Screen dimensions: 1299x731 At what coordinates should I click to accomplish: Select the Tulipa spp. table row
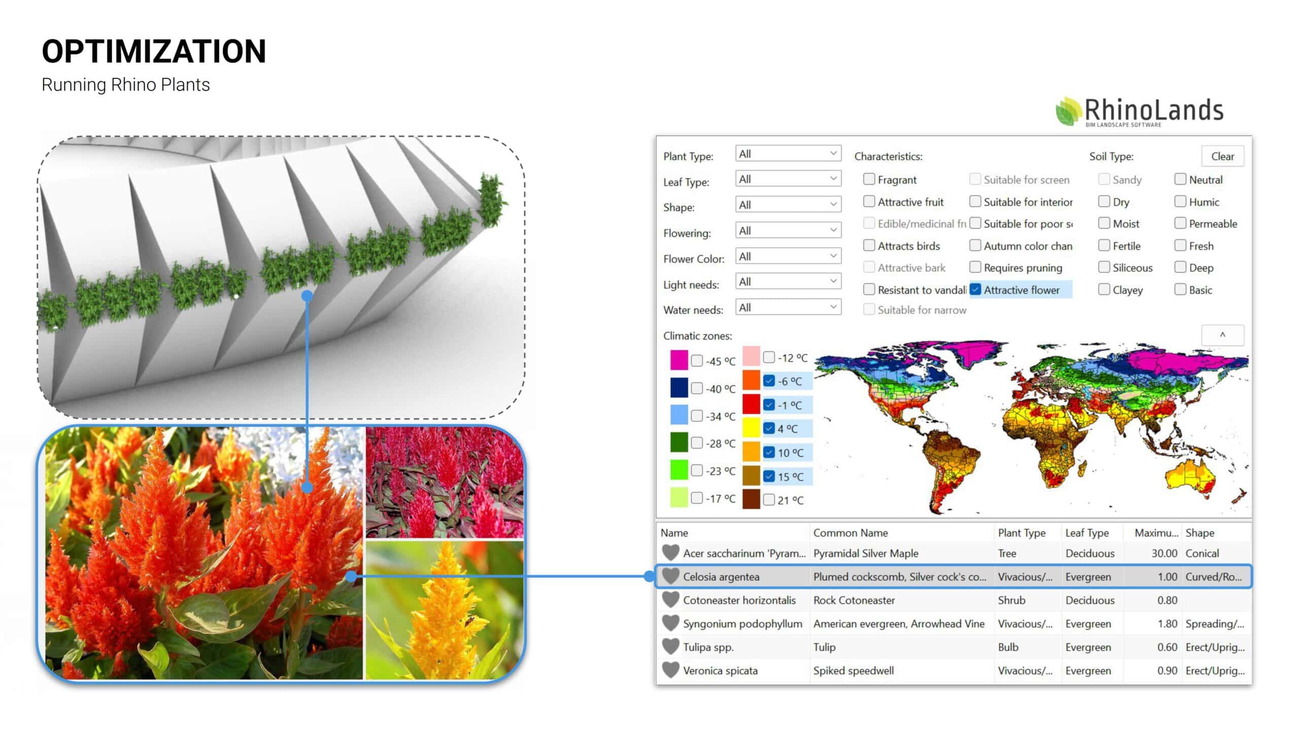(x=863, y=647)
